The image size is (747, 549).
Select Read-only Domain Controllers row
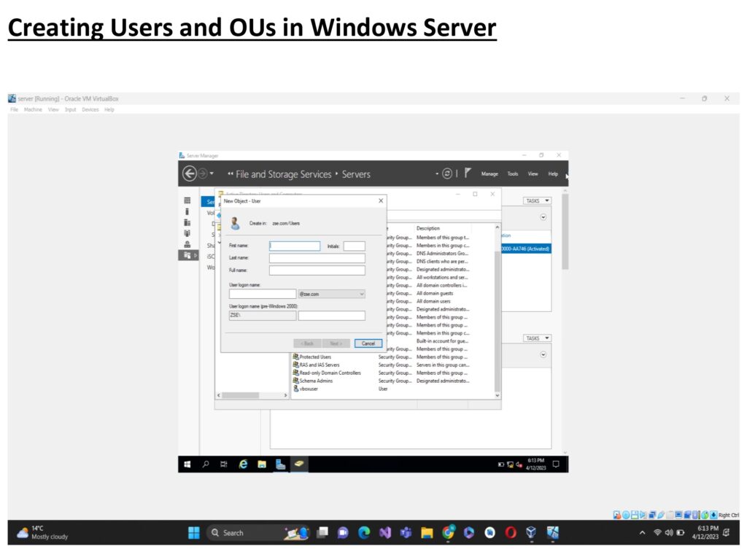click(x=381, y=373)
